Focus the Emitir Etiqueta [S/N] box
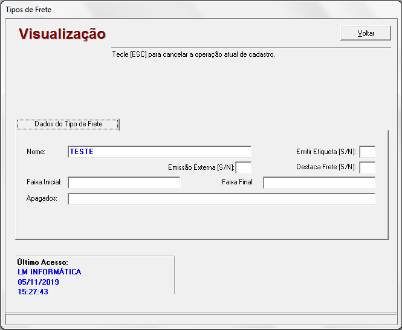The image size is (402, 330). [367, 152]
